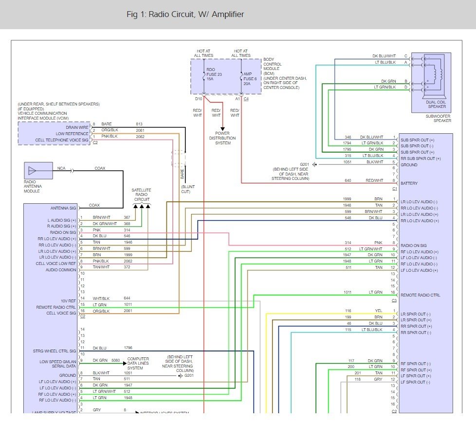This screenshot has width=476, height=422.
Task: Click the "NCA" connector label
Action: [x=61, y=168]
